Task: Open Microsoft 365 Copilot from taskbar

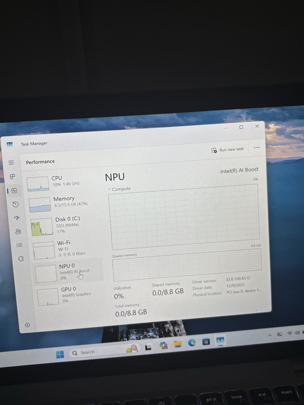Action: coord(163,345)
